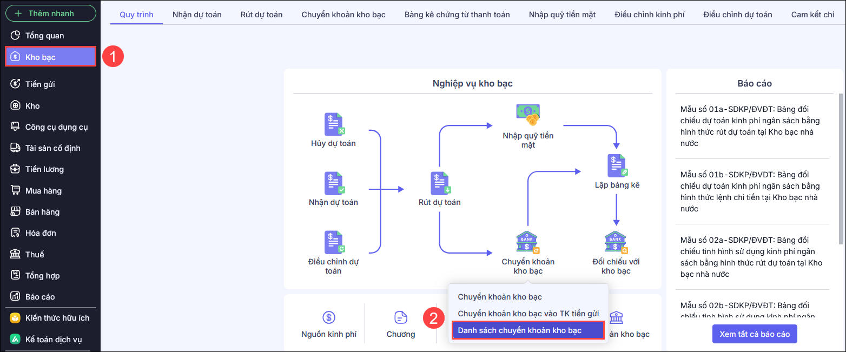Click Xem tất cả báo cáo button
This screenshot has width=846, height=352.
click(755, 334)
